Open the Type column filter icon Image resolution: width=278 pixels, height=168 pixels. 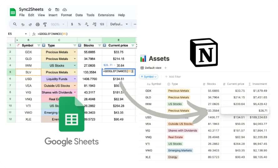75,46
